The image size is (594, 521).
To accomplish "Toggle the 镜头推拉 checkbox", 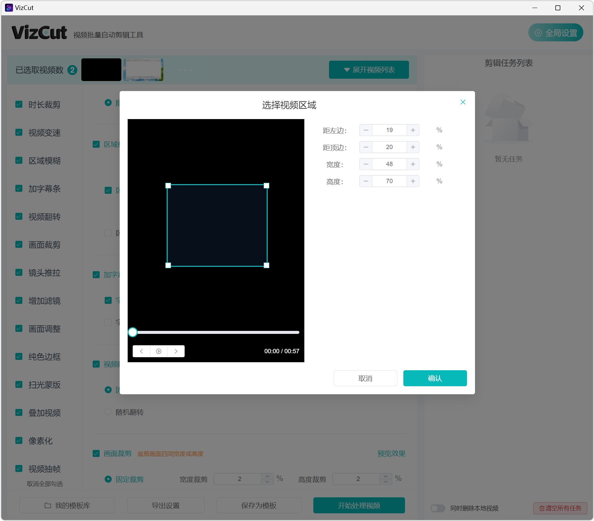I will click(19, 273).
